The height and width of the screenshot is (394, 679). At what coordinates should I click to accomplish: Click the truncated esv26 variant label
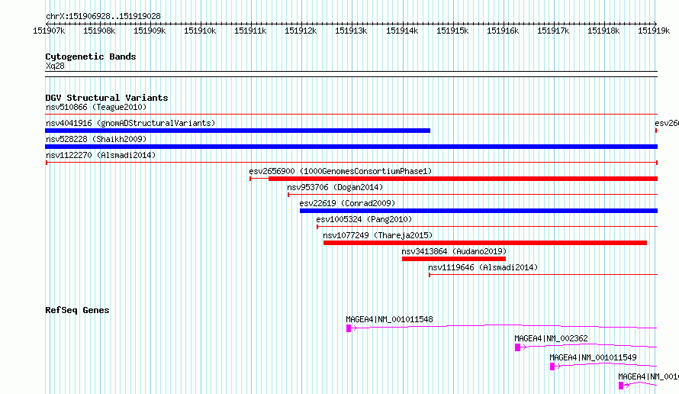(667, 123)
